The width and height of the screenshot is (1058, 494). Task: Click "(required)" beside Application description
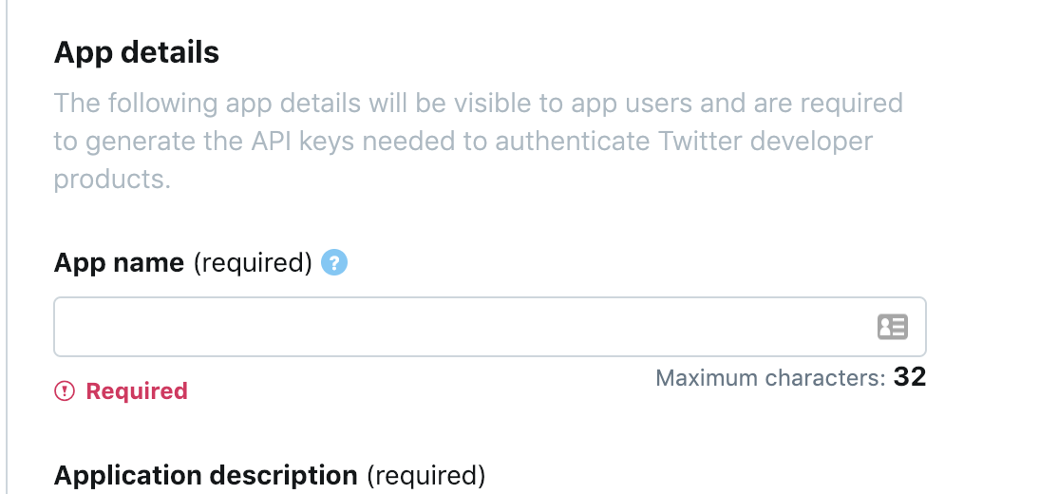pyautogui.click(x=425, y=476)
